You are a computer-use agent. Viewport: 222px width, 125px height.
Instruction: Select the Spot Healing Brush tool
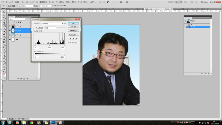pos(4,29)
